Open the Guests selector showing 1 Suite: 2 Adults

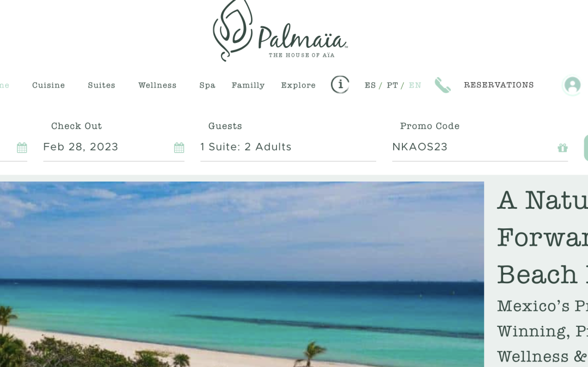point(288,147)
